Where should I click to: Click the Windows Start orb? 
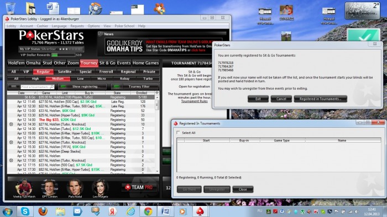tap(7, 211)
